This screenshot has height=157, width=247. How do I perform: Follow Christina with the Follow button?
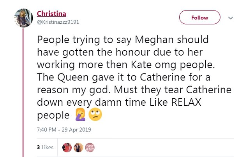click(199, 18)
